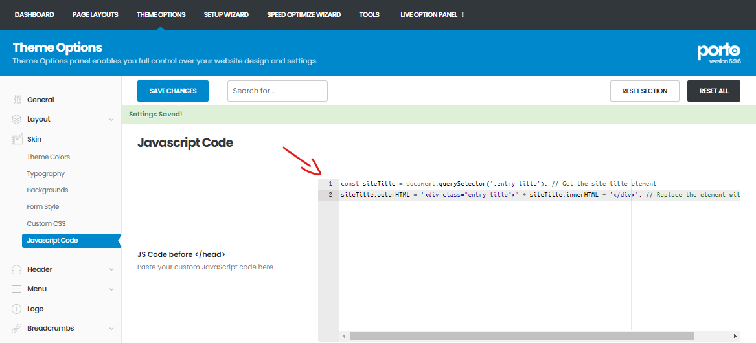Click the '// Get the site title element' comment

pos(604,184)
